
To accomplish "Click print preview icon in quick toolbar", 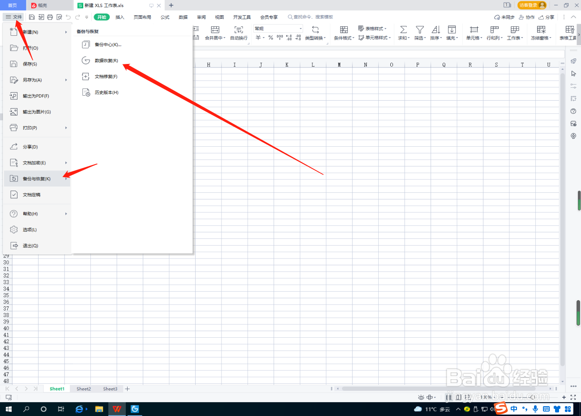I will [59, 17].
